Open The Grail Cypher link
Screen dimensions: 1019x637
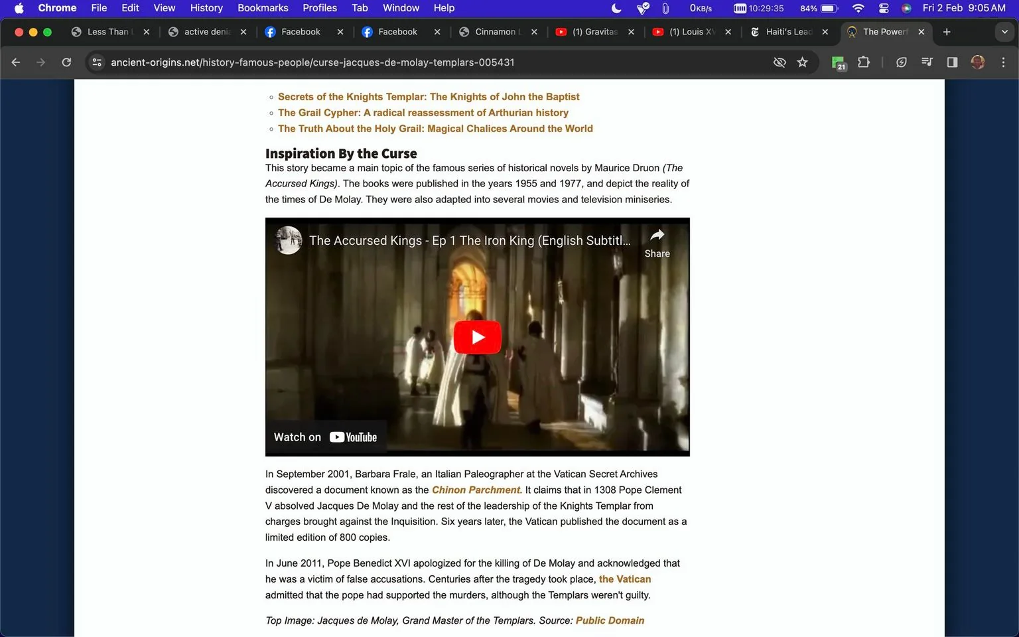[423, 113]
